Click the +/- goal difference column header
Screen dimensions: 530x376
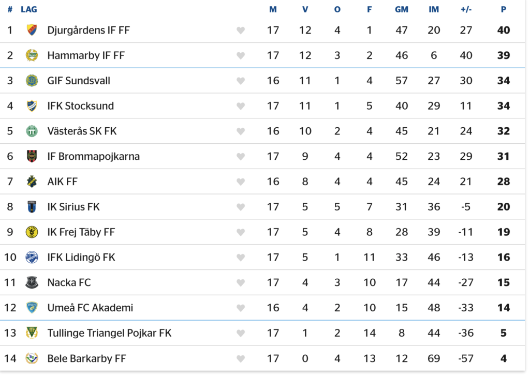(466, 9)
